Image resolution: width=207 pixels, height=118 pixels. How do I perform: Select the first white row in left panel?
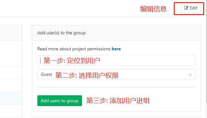[11, 53]
